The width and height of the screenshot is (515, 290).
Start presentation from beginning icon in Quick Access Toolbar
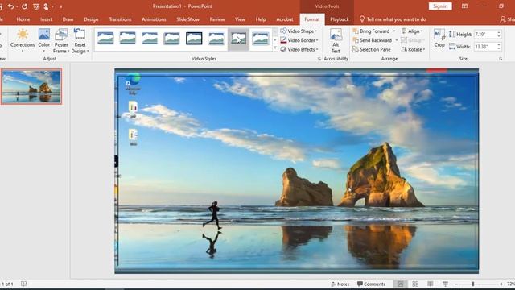coord(36,6)
